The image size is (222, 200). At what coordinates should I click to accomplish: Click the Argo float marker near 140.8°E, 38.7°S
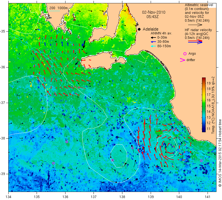pyautogui.click(x=201, y=161)
